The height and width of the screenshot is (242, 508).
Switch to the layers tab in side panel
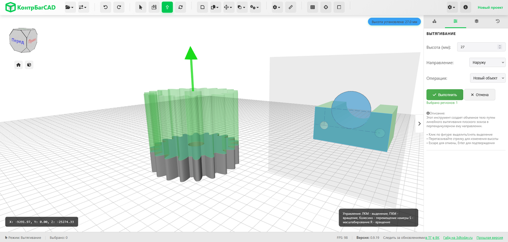tap(476, 21)
